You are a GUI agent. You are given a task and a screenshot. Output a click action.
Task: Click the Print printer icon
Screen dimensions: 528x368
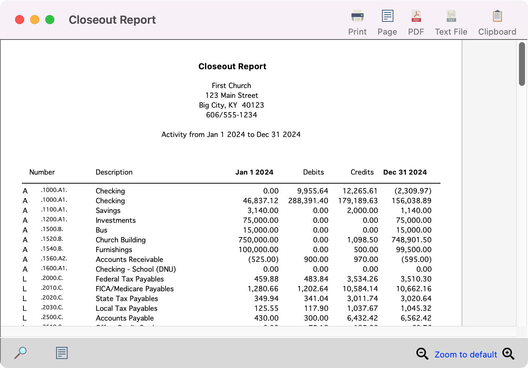point(357,17)
